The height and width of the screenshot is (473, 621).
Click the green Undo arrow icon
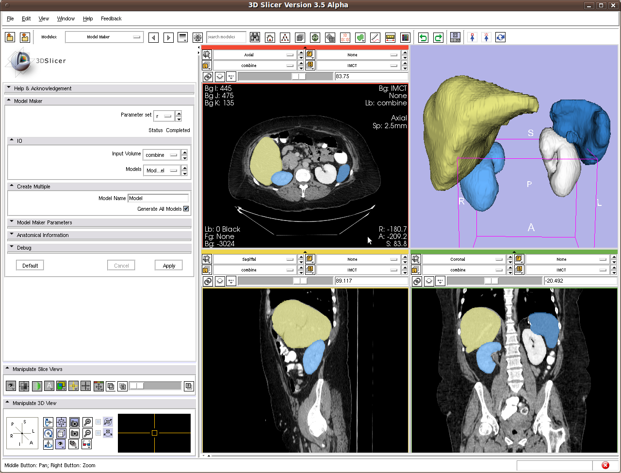[423, 37]
